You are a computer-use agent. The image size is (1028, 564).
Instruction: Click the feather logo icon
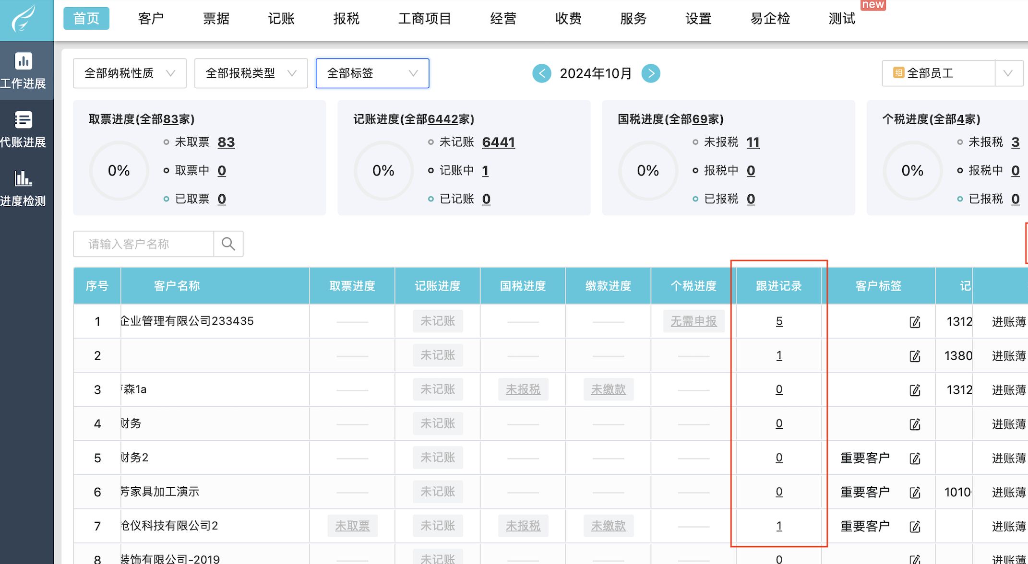pyautogui.click(x=24, y=18)
